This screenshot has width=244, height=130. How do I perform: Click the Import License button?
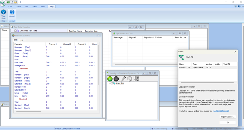pos(228,117)
